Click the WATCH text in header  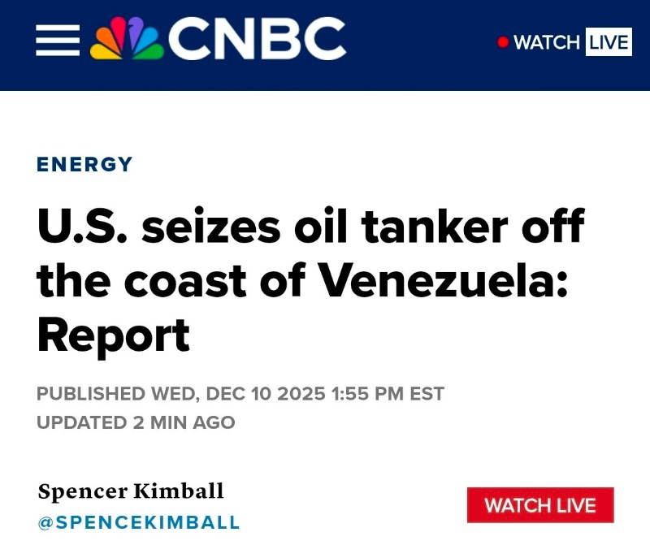coord(546,42)
